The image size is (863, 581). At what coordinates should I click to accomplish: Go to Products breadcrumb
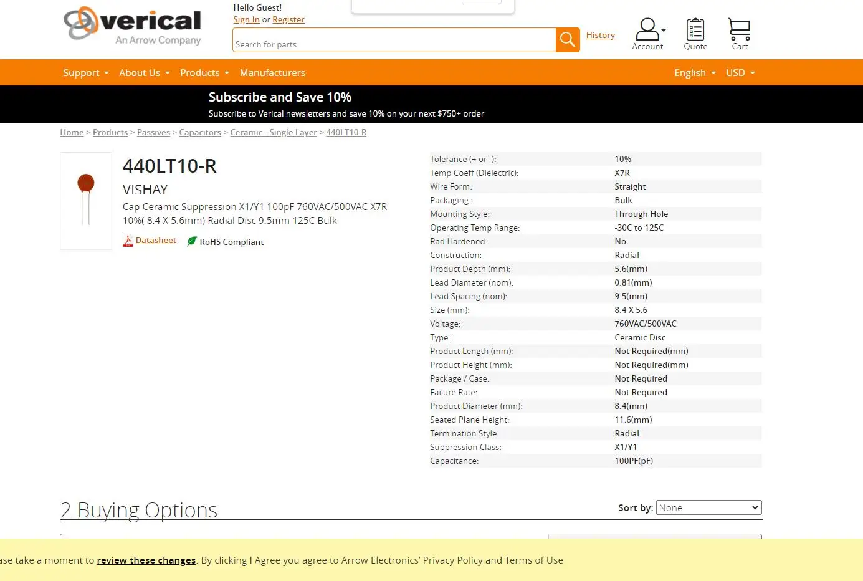point(110,132)
